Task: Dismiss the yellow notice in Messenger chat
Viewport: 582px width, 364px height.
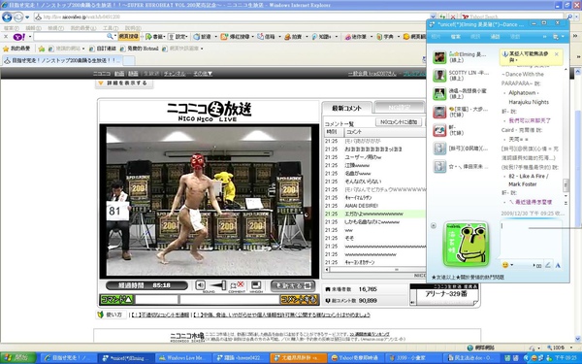Action: (x=557, y=54)
